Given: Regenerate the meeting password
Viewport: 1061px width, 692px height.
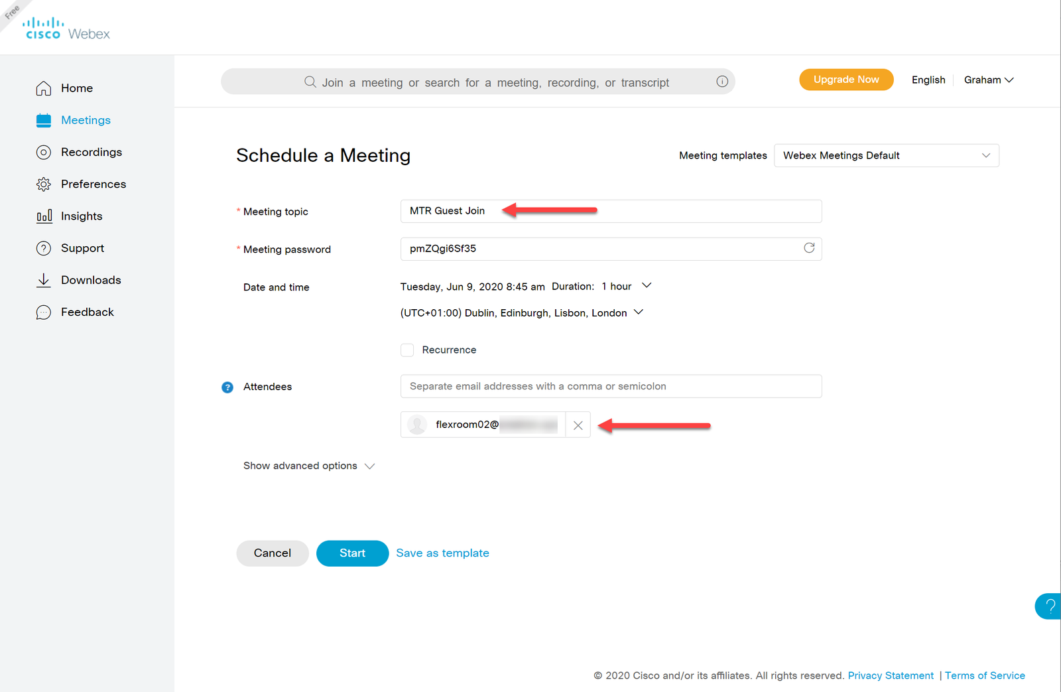Looking at the screenshot, I should point(809,247).
